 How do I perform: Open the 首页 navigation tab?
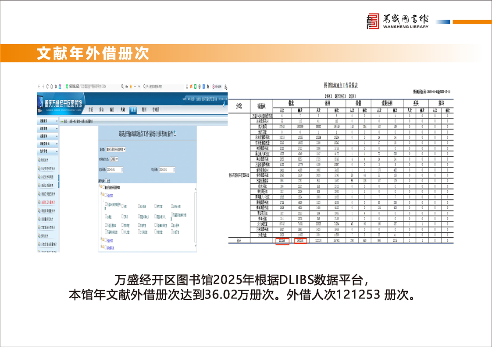(x=90, y=109)
